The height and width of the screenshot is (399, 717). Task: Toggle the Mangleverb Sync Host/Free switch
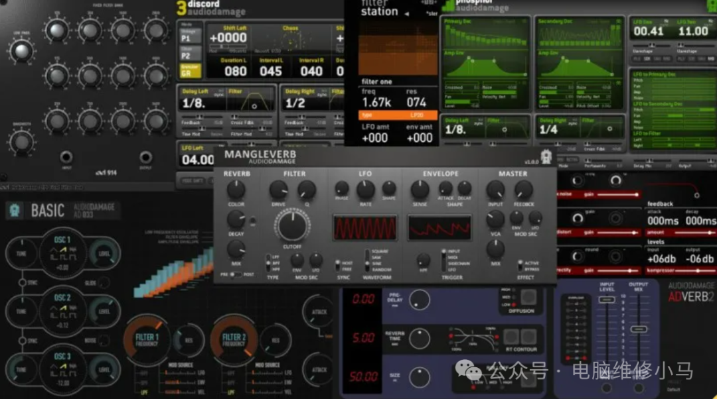pyautogui.click(x=337, y=266)
